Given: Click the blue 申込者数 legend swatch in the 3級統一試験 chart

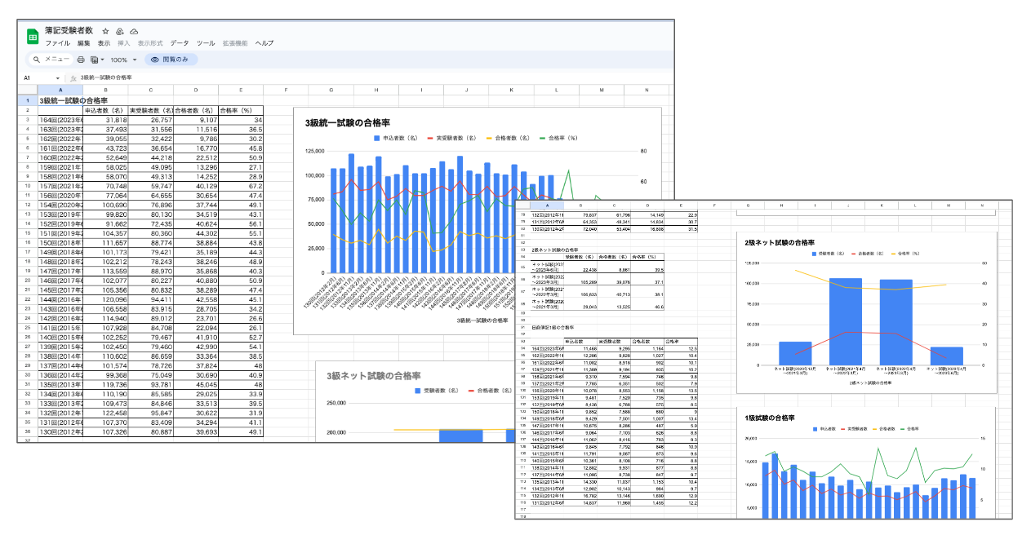Looking at the screenshot, I should point(377,138).
